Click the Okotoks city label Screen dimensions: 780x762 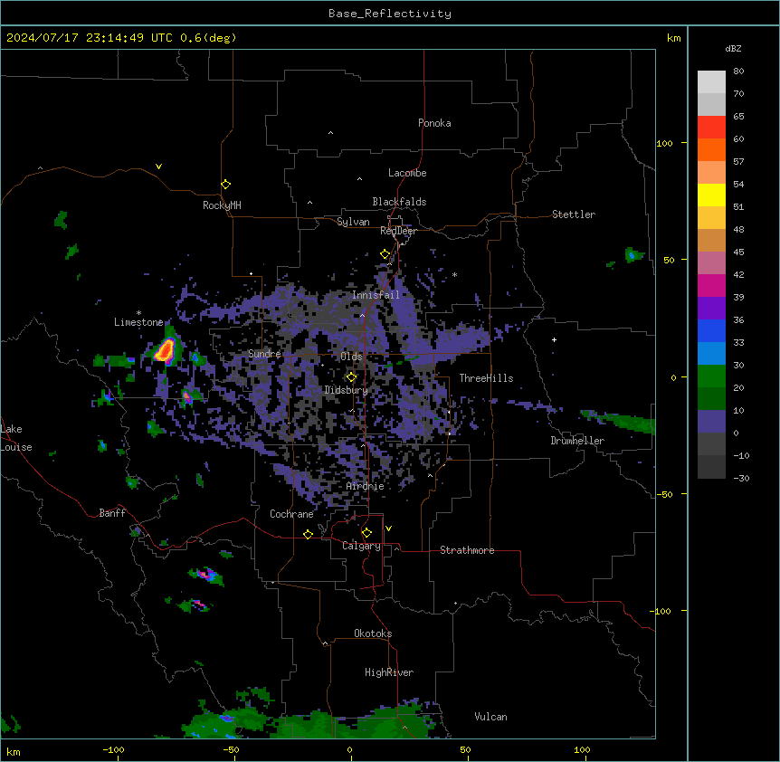(x=373, y=633)
